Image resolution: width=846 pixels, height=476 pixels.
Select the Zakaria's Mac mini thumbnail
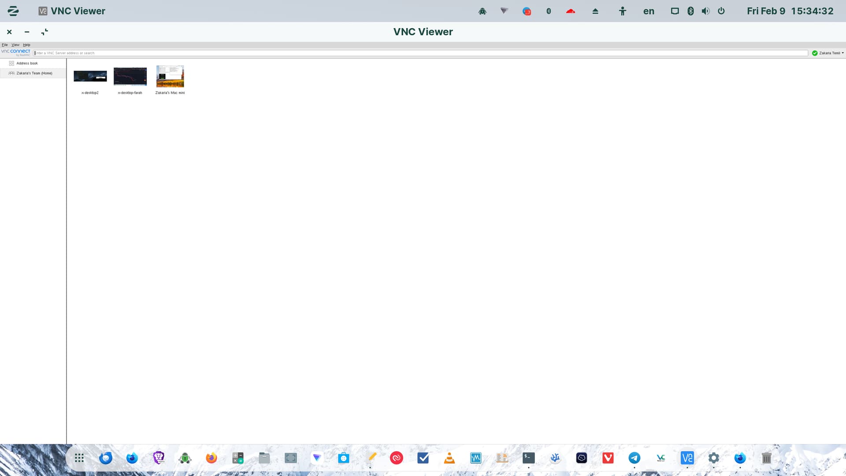click(x=170, y=76)
